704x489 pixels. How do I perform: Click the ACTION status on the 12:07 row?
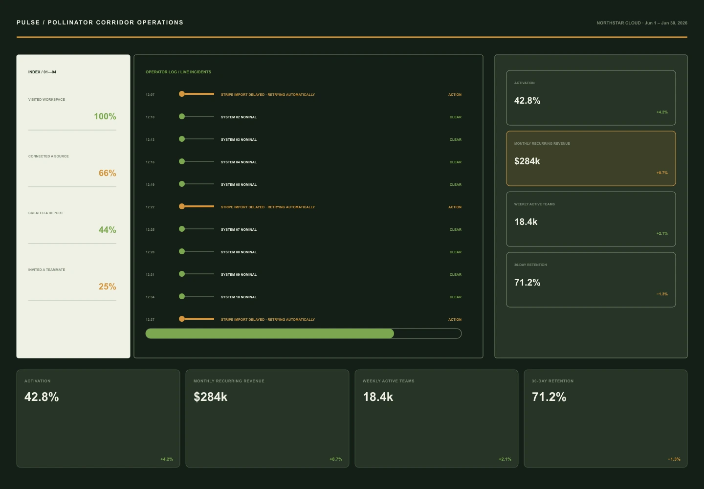coord(455,94)
